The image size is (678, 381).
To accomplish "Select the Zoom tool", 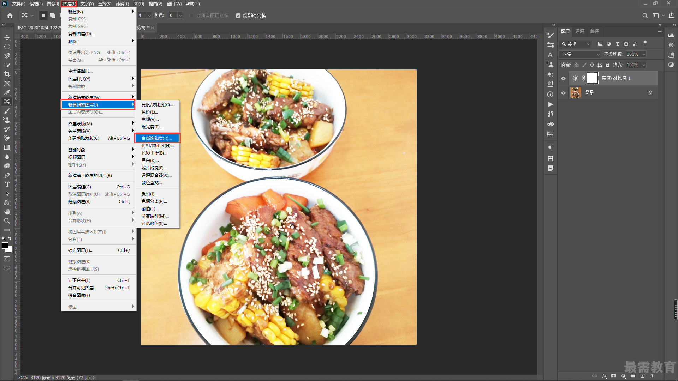I will [7, 221].
